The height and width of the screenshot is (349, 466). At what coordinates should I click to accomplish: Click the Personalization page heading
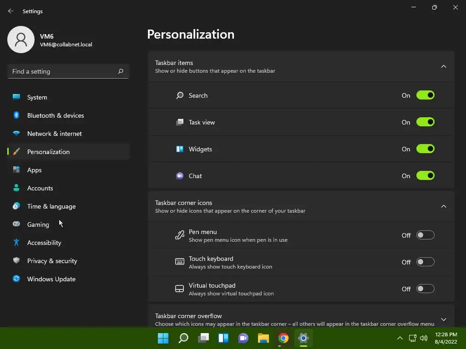coord(191,35)
